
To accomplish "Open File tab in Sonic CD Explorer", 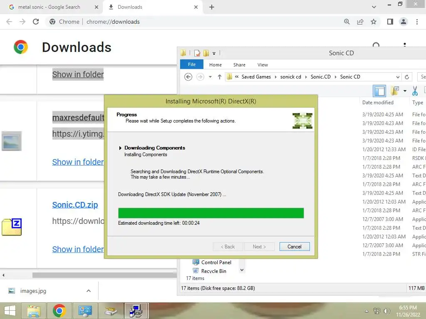I will click(191, 64).
